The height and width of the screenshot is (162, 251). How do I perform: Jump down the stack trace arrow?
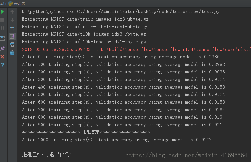(x=12, y=20)
